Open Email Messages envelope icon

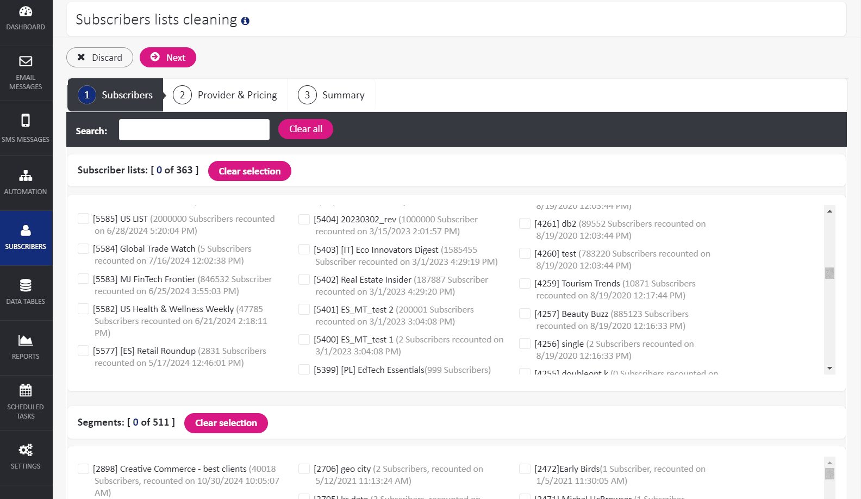pos(26,61)
